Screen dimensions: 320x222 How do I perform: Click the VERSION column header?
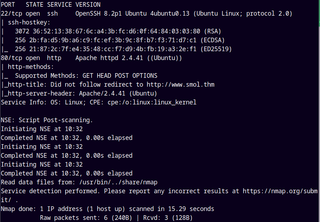click(88, 5)
